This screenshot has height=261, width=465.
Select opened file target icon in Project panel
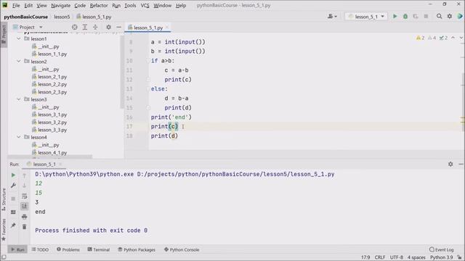click(x=74, y=28)
